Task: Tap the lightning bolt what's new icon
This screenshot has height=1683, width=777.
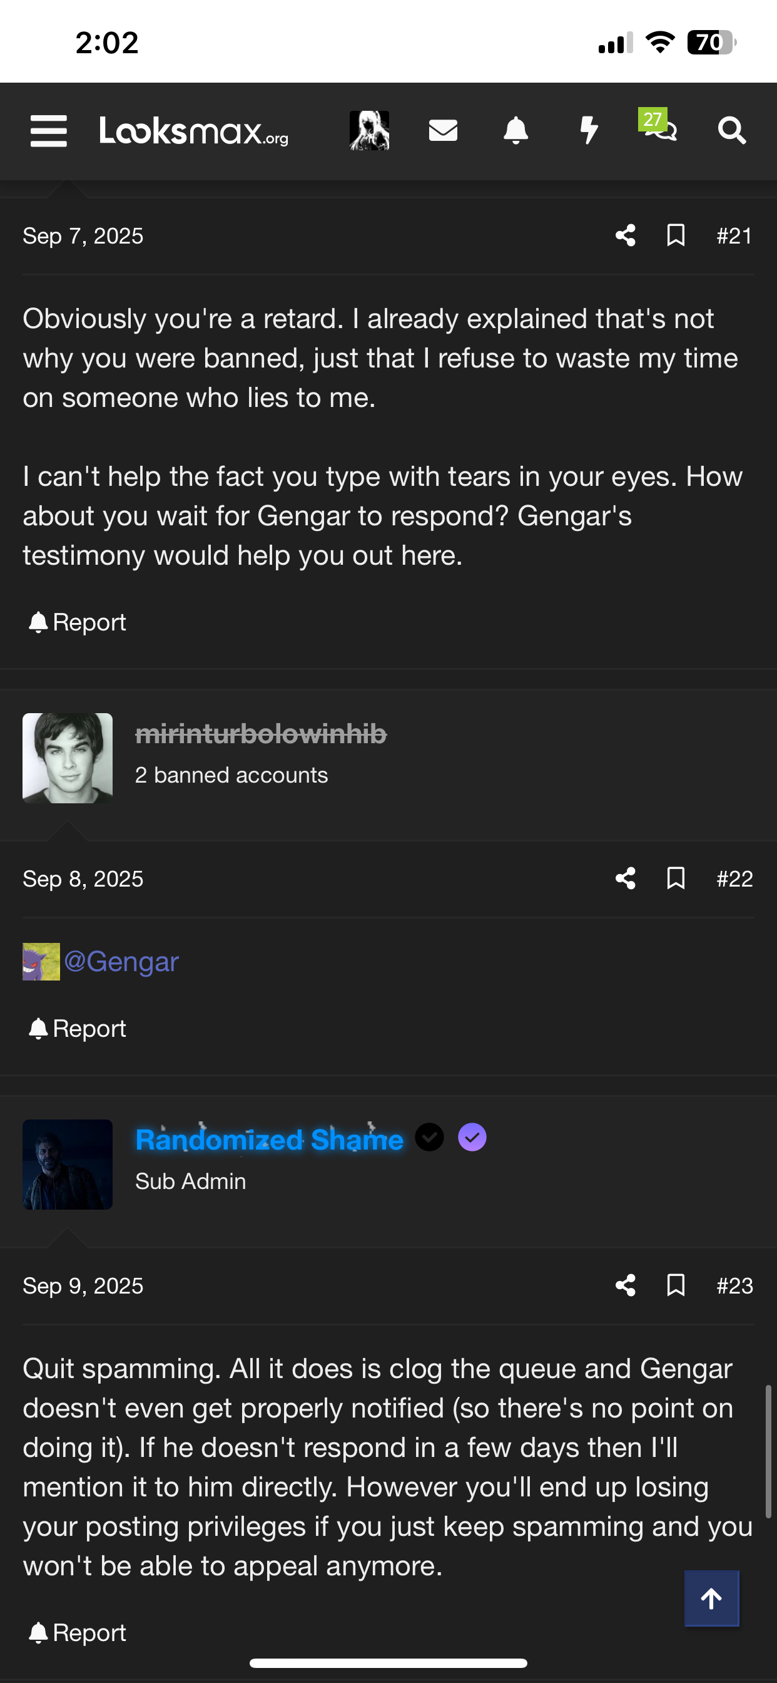Action: tap(588, 131)
